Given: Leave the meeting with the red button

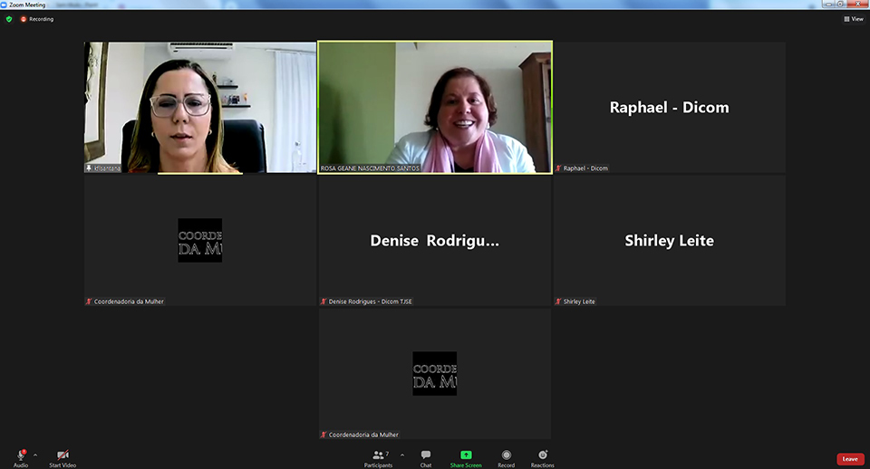Looking at the screenshot, I should pos(849,459).
